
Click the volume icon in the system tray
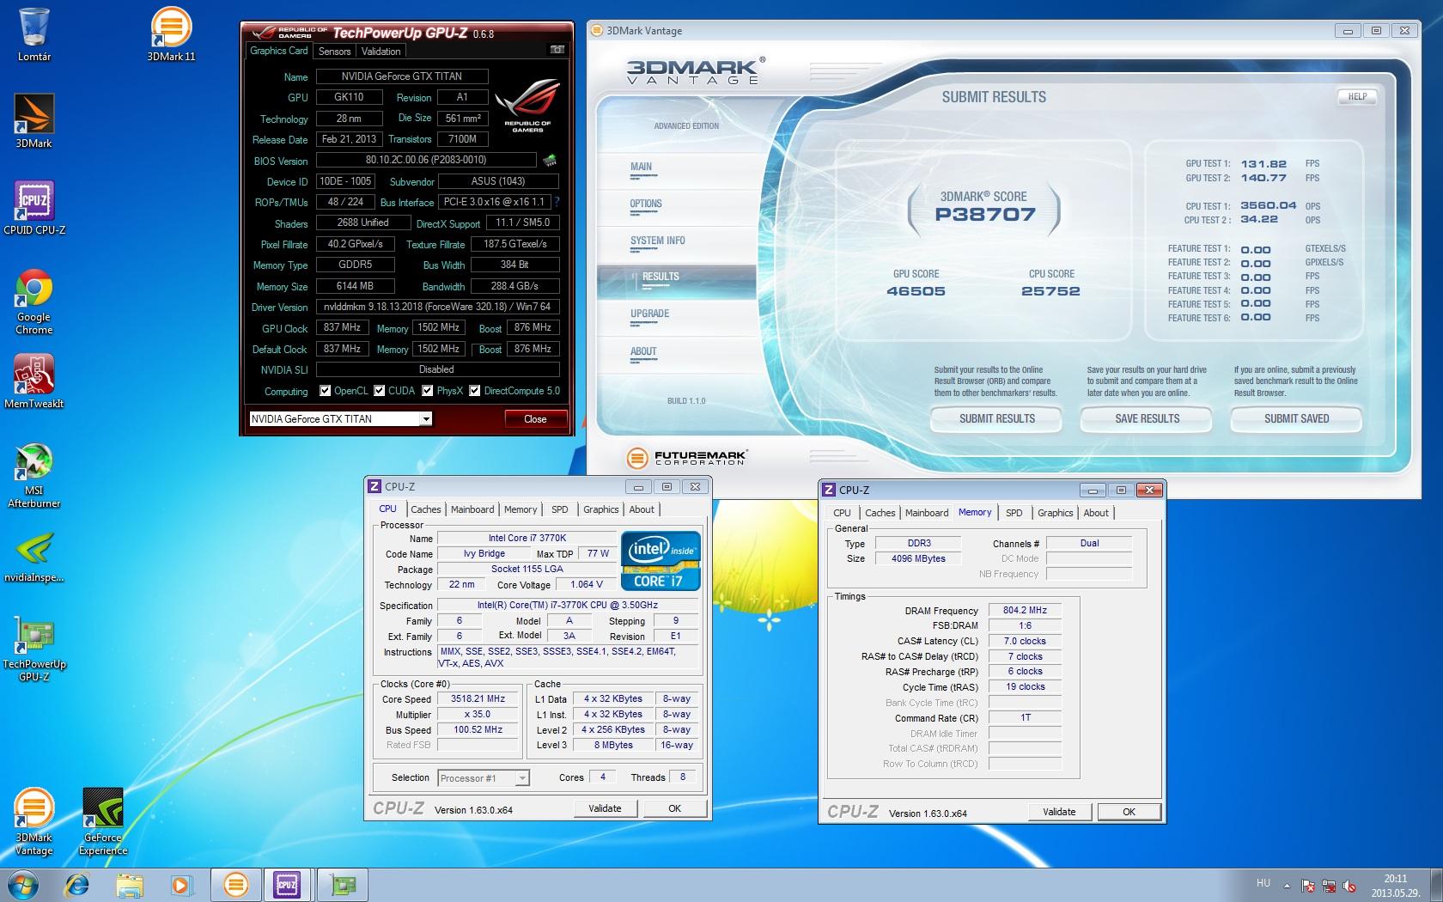click(1349, 886)
